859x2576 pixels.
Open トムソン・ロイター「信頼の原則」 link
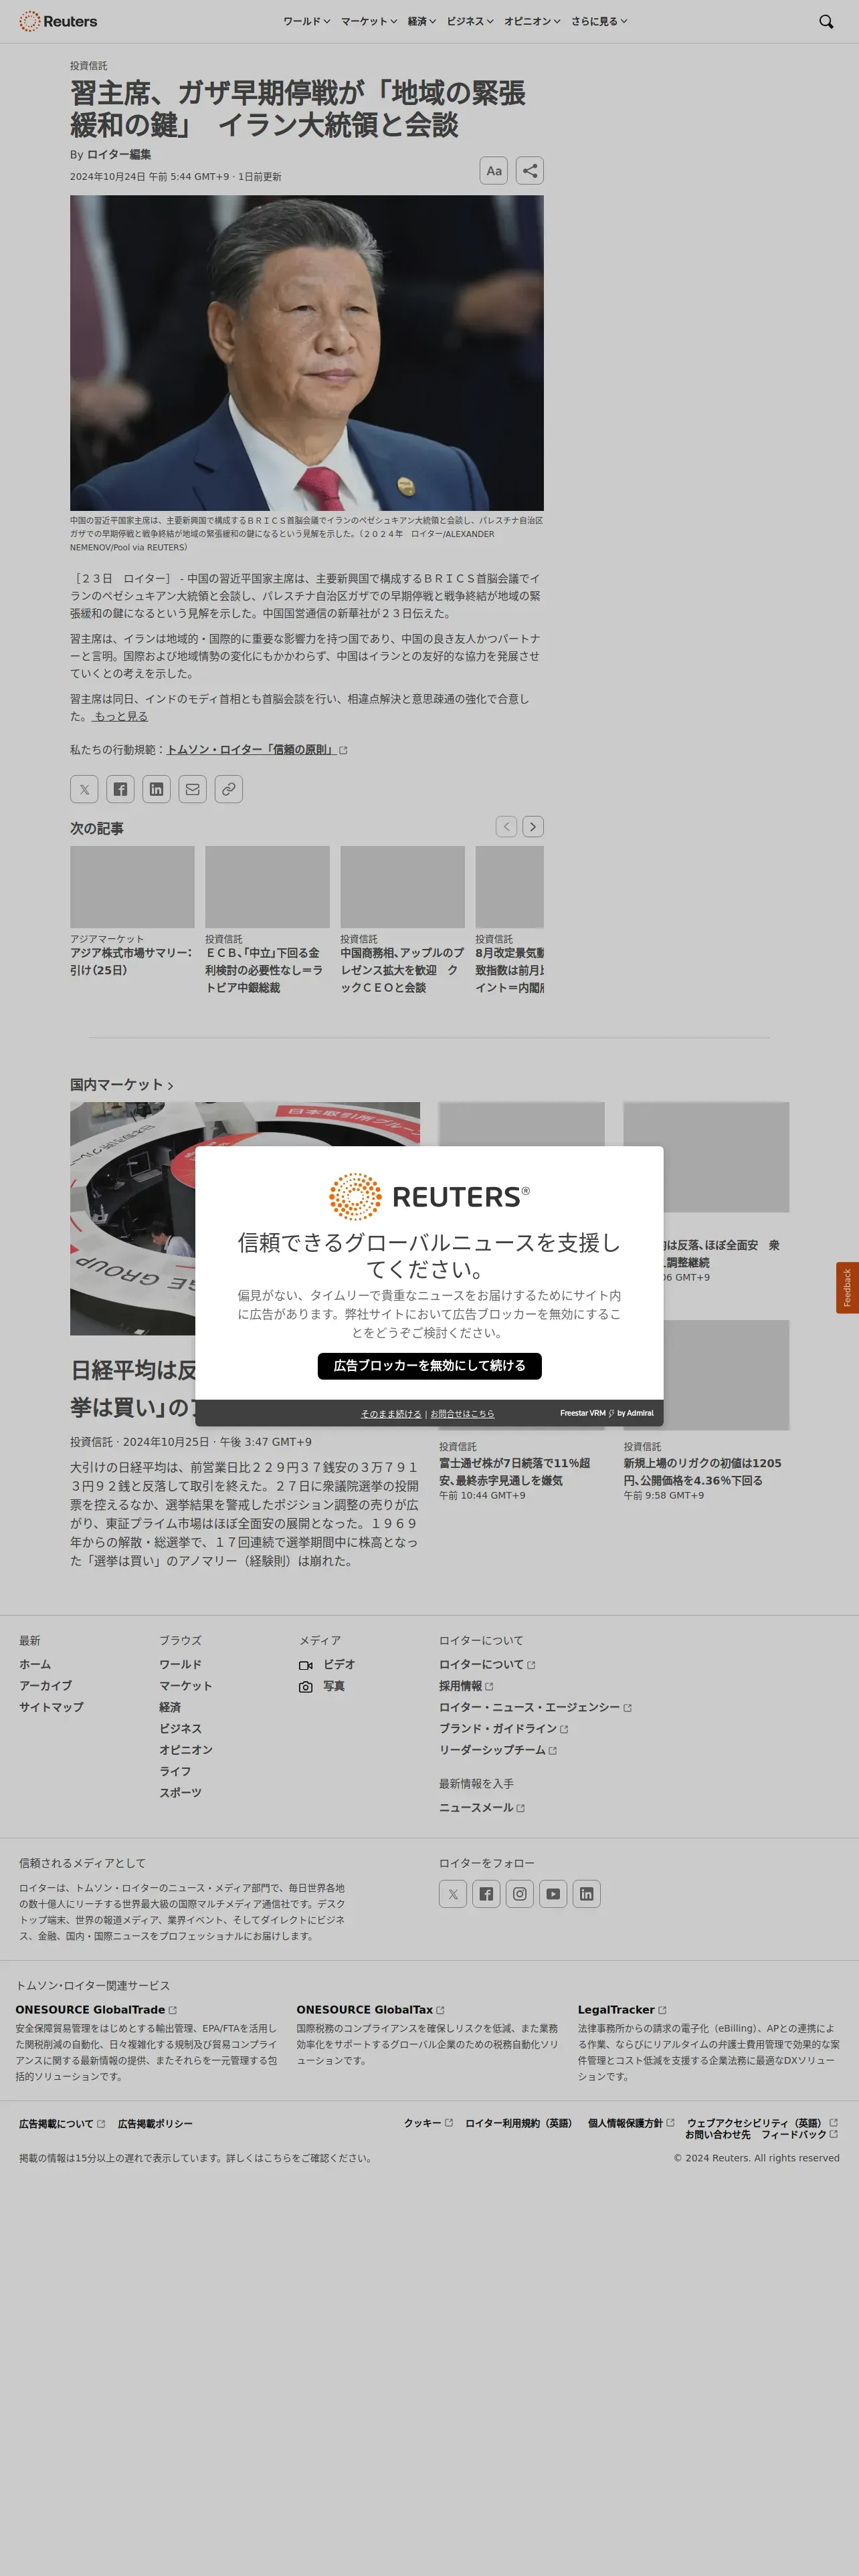point(256,749)
